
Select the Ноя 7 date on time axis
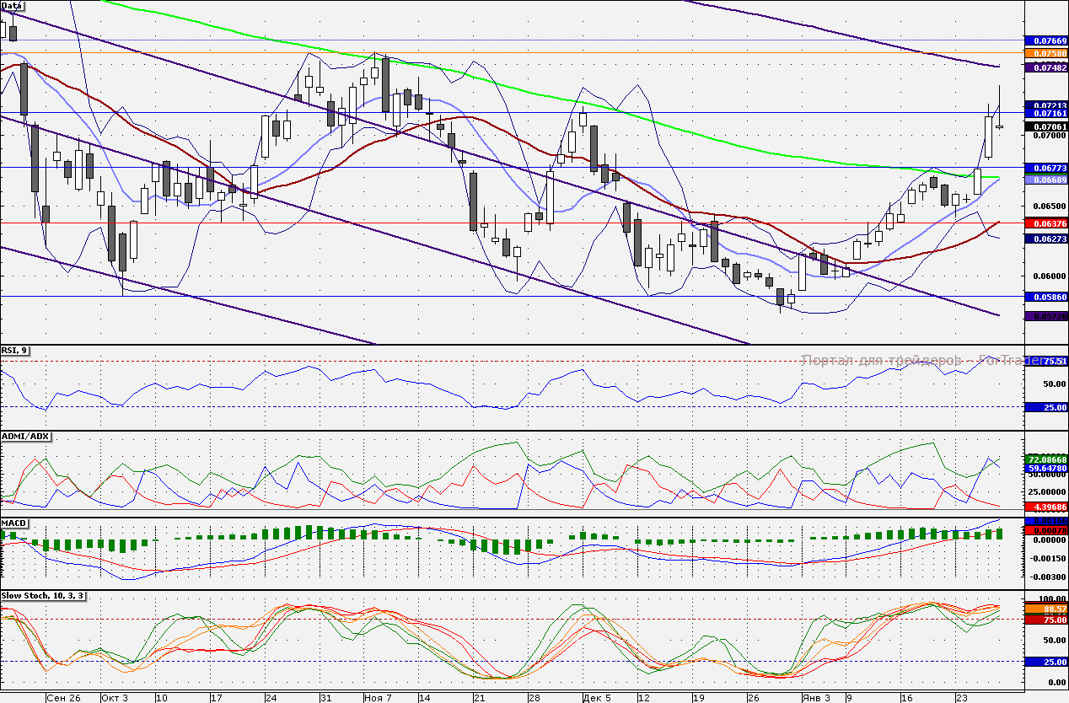click(378, 697)
